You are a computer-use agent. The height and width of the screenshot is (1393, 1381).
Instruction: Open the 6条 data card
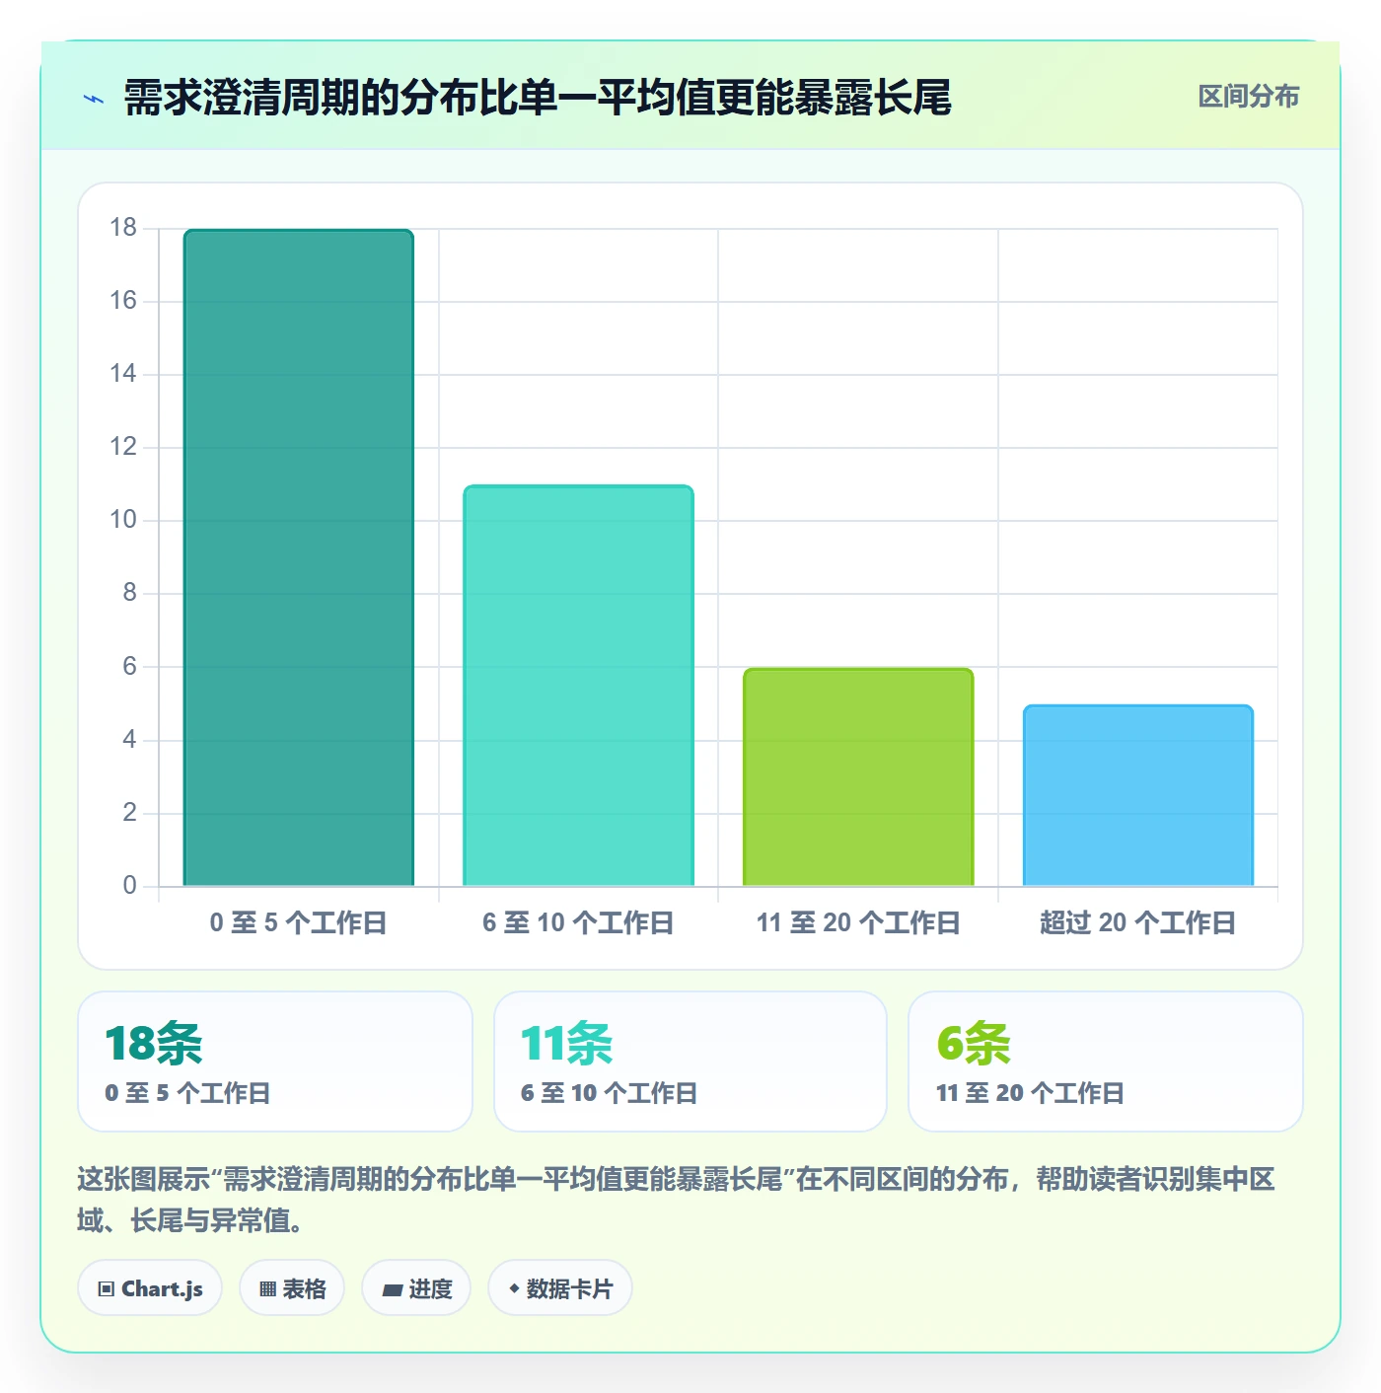click(x=1106, y=1062)
